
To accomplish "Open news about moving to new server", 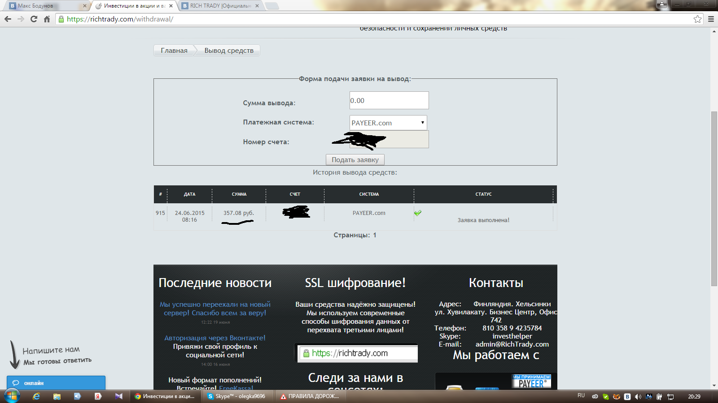I will click(x=215, y=309).
